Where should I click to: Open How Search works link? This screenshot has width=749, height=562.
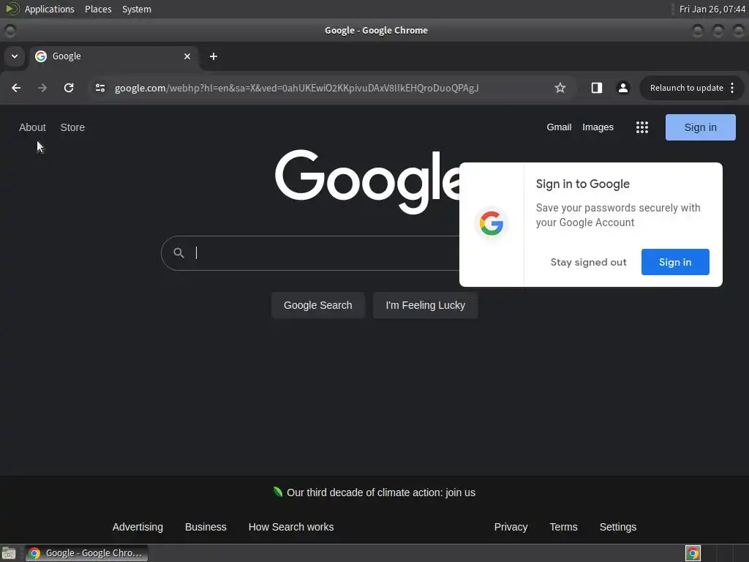pyautogui.click(x=291, y=527)
